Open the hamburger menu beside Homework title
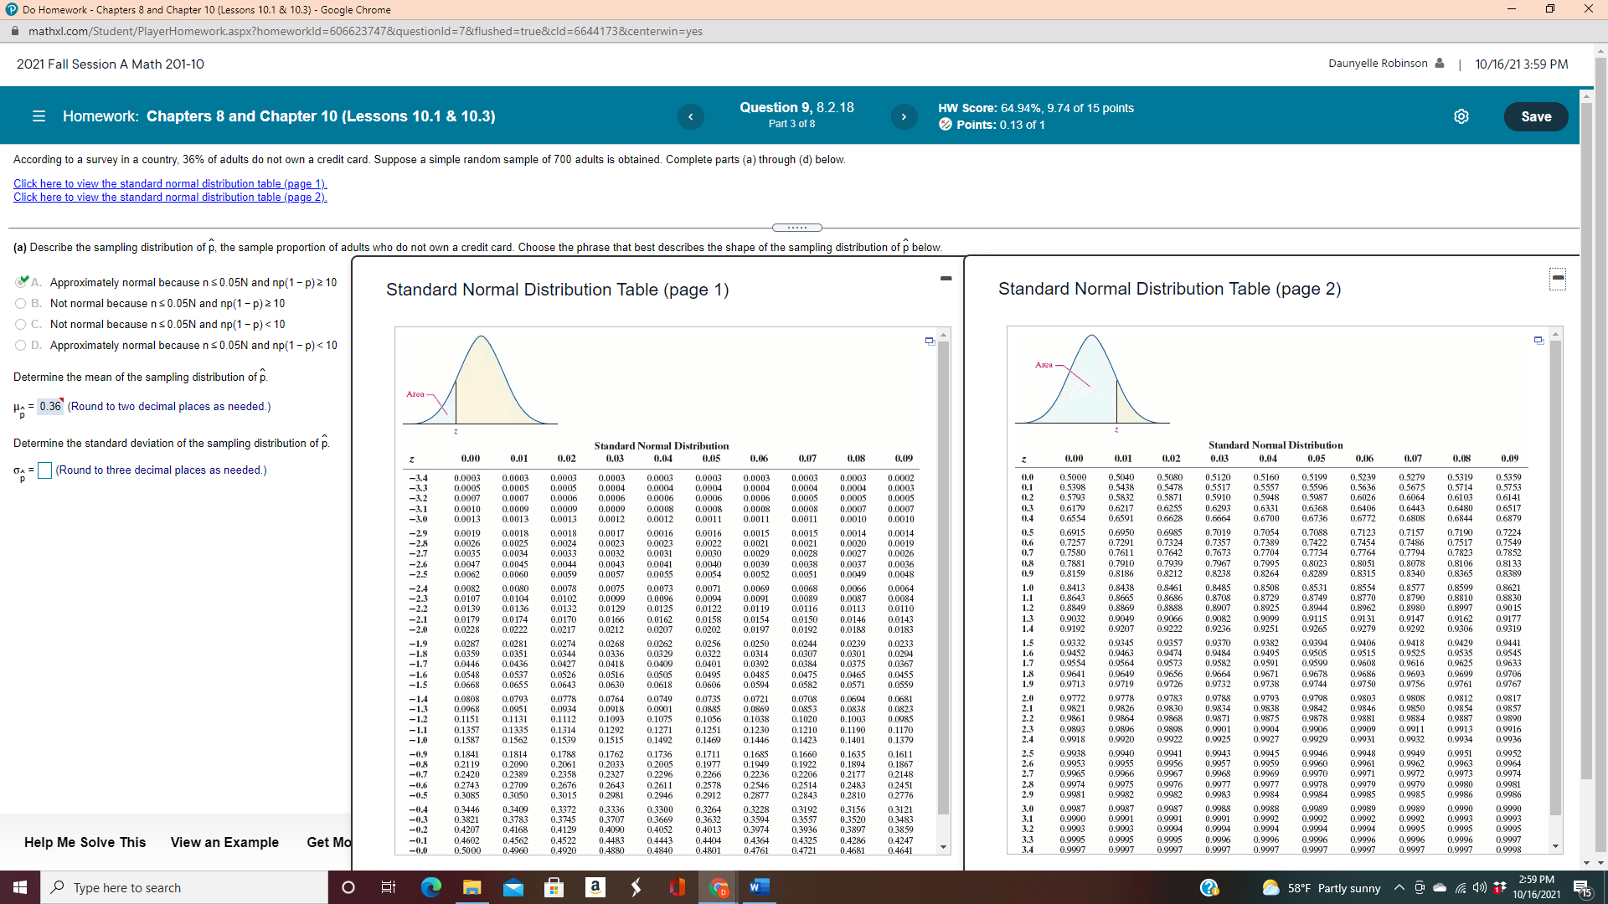1608x904 pixels. click(39, 116)
